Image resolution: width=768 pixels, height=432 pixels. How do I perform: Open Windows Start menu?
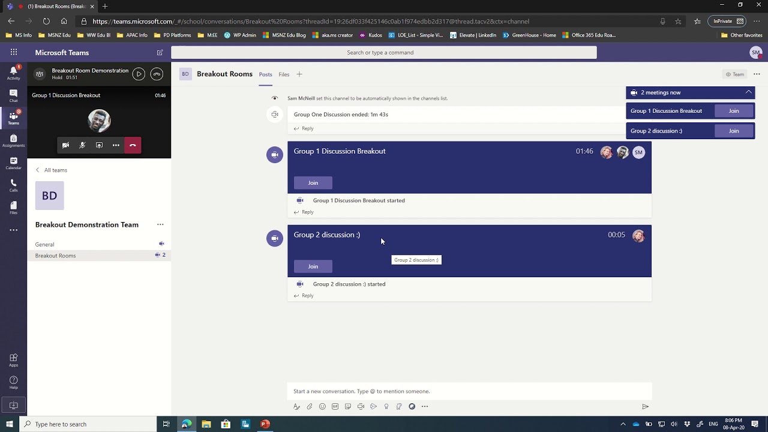[9, 424]
